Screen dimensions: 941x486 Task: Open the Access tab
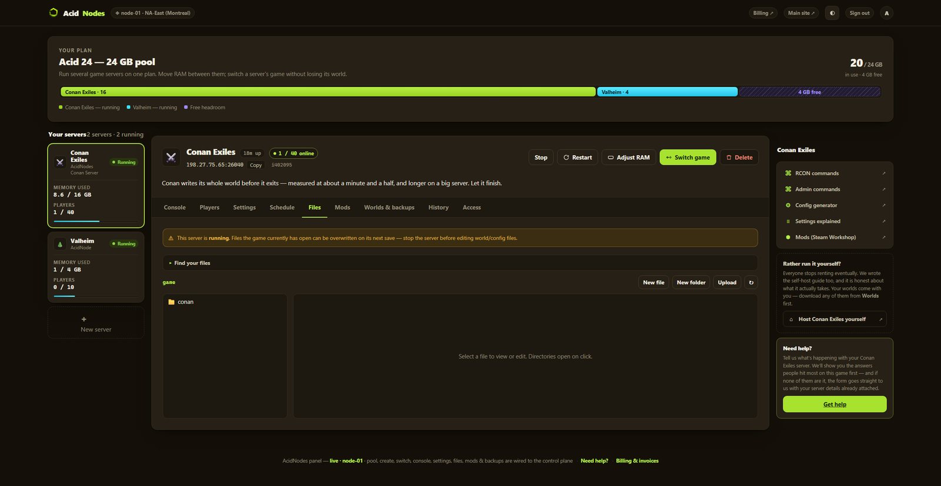472,207
